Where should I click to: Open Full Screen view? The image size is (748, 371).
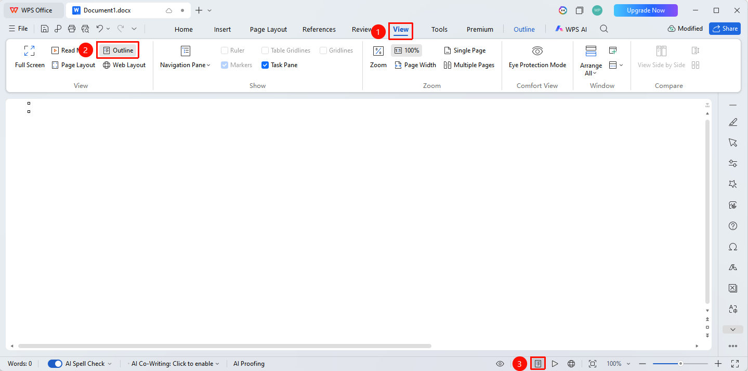click(x=30, y=57)
